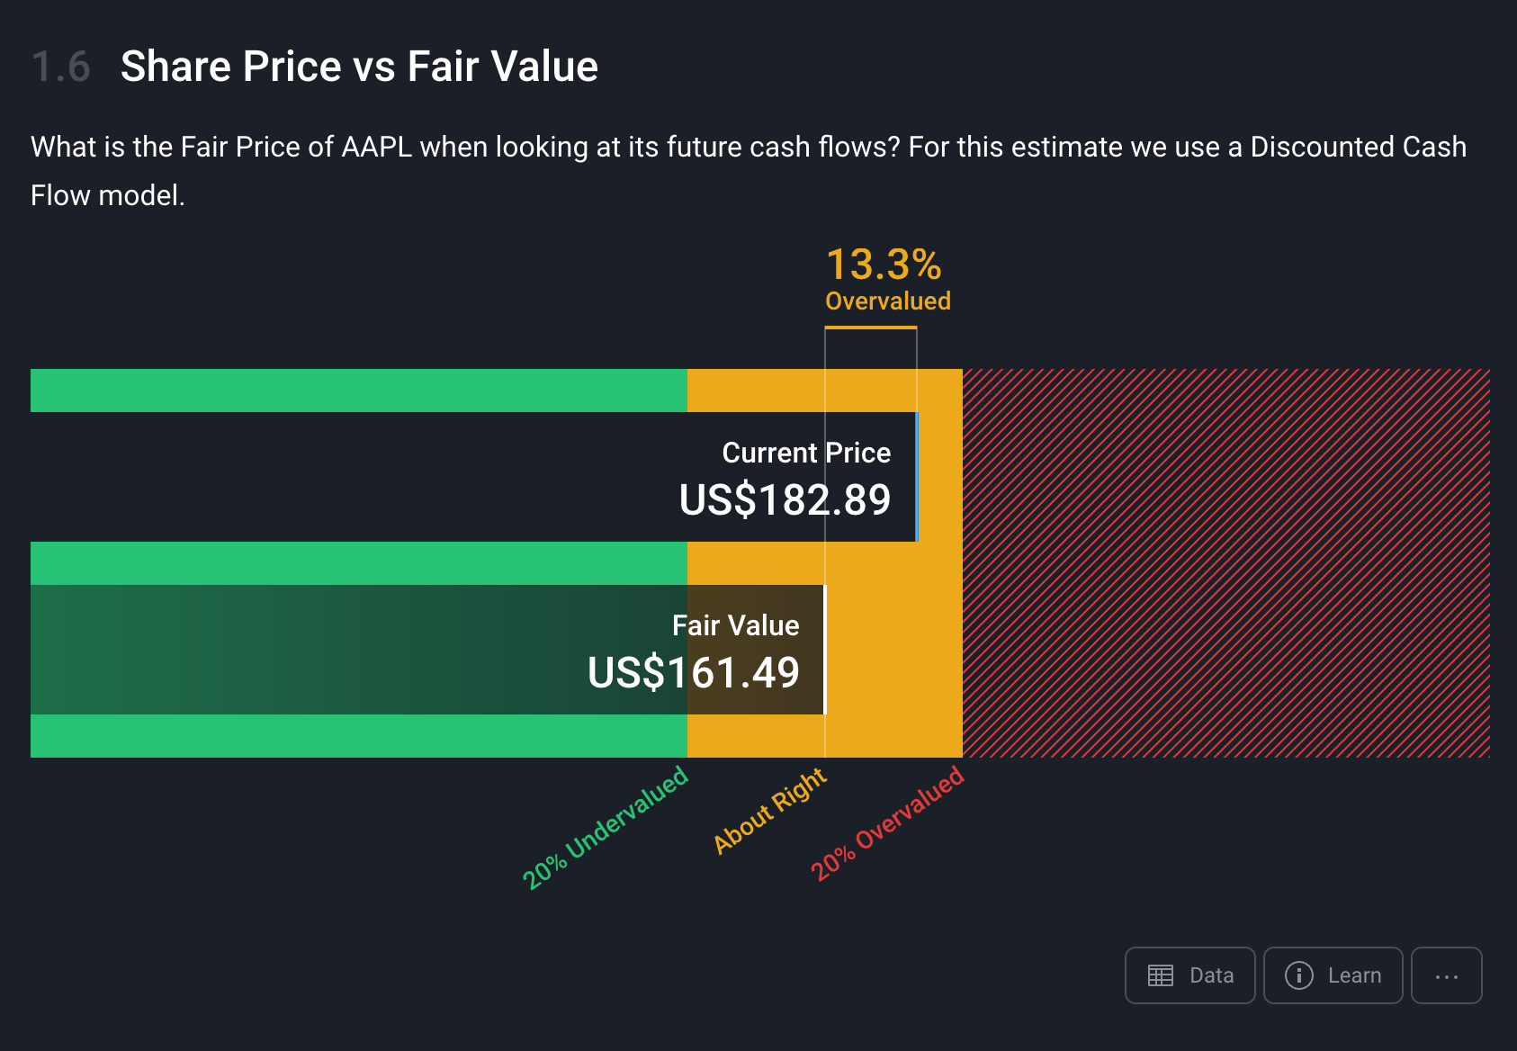
Task: Click the green undervalued top bar
Action: [358, 391]
